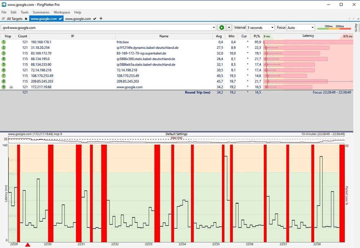This screenshot has height=248, width=360.
Task: Click the Latency column header
Action: coord(308,36)
